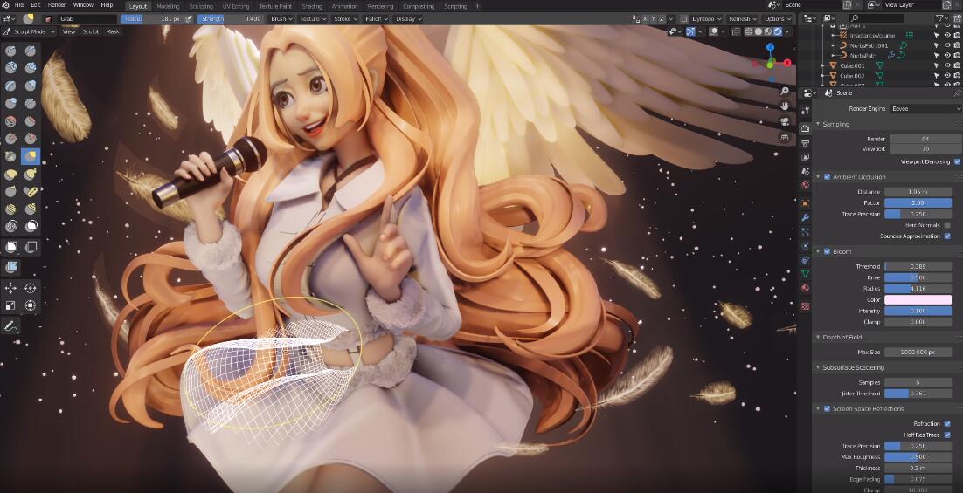Click the Render samples value field
Image resolution: width=963 pixels, height=493 pixels.
click(x=925, y=140)
